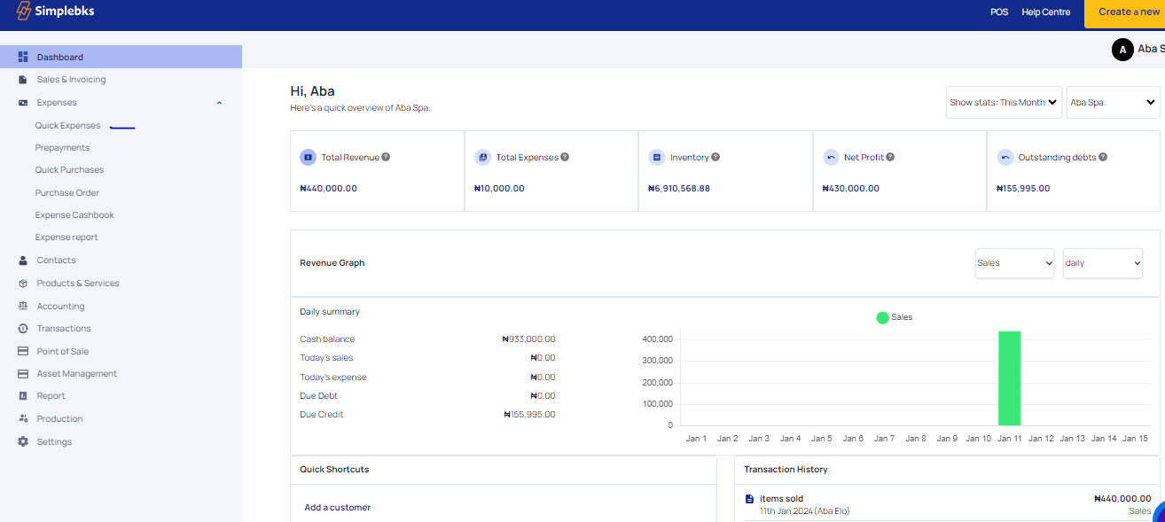The width and height of the screenshot is (1165, 522).
Task: Click the Net Profit help icon
Action: coord(890,157)
